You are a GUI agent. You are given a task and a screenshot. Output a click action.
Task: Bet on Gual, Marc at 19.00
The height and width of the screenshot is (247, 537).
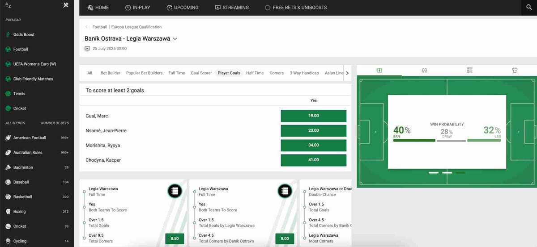tap(313, 116)
